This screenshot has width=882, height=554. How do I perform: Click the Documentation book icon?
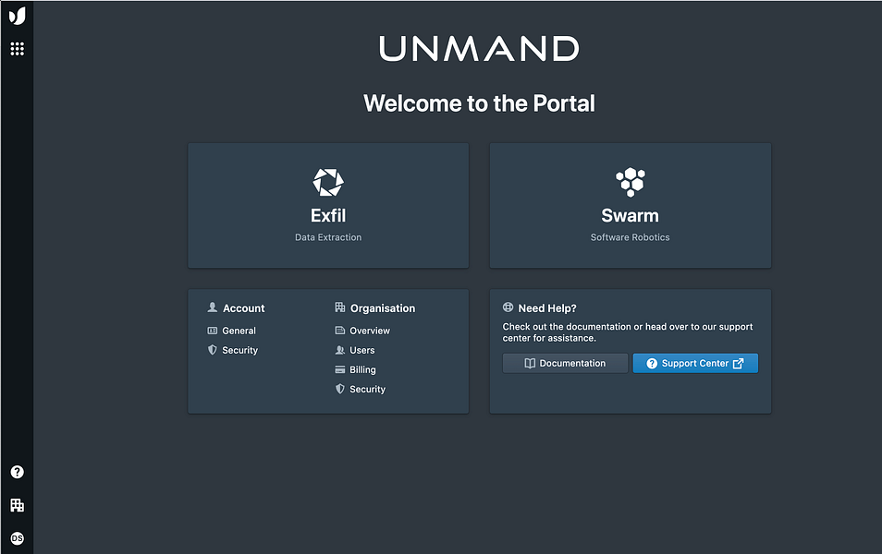click(x=530, y=363)
